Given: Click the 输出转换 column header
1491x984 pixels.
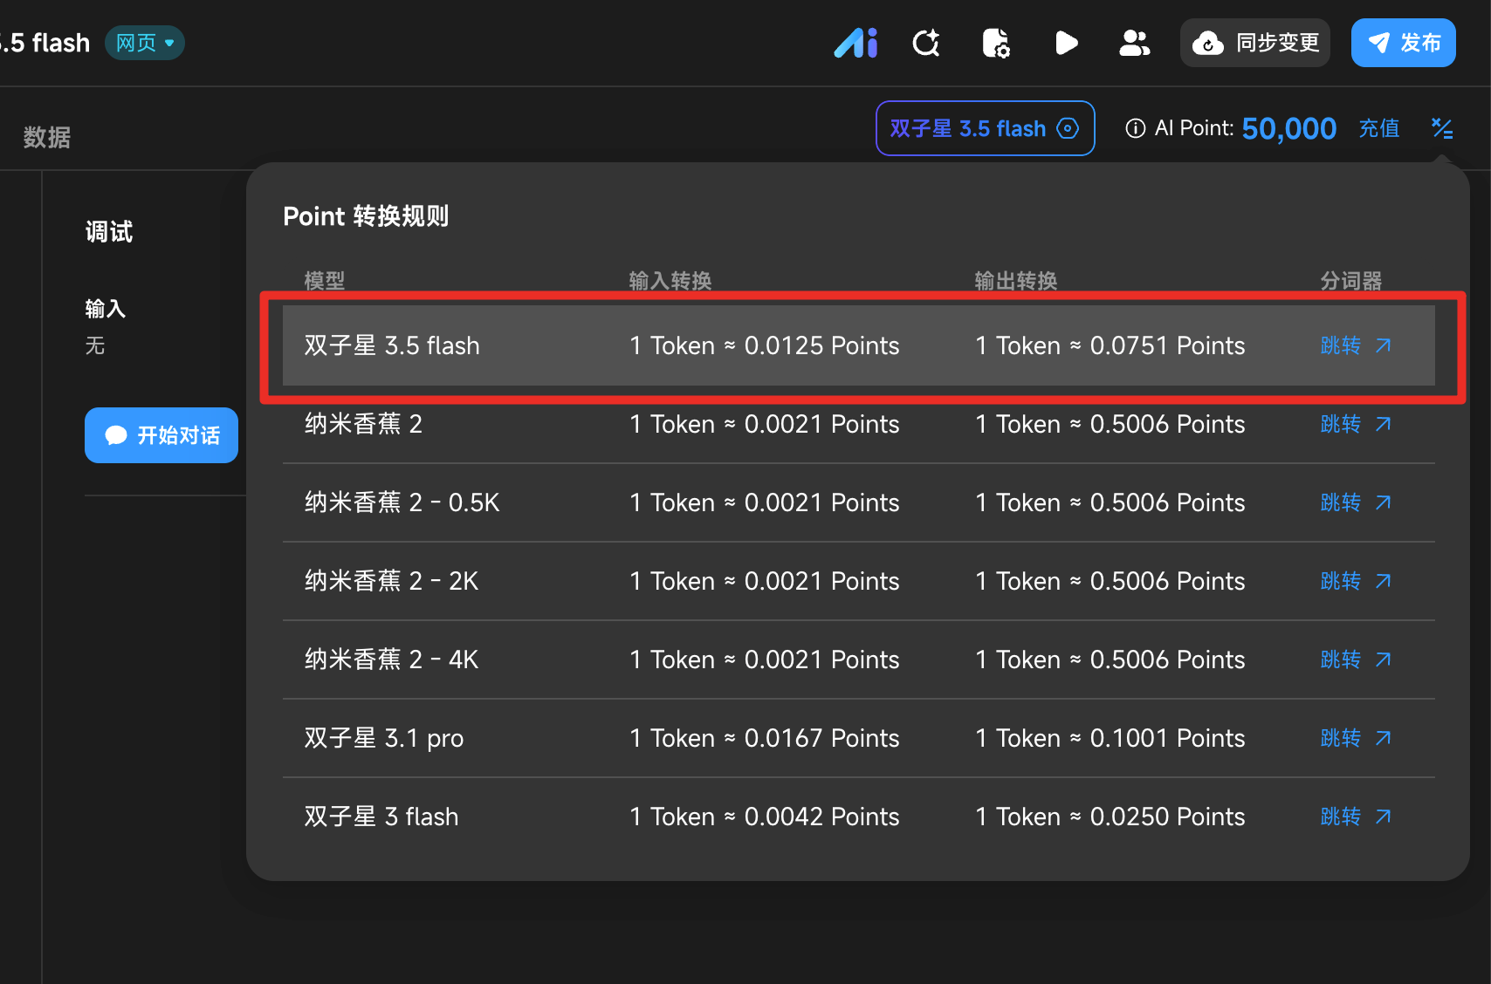Looking at the screenshot, I should 1016,280.
